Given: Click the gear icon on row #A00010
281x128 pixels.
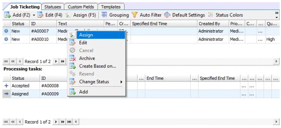Looking at the screenshot, I should [x=6, y=39].
